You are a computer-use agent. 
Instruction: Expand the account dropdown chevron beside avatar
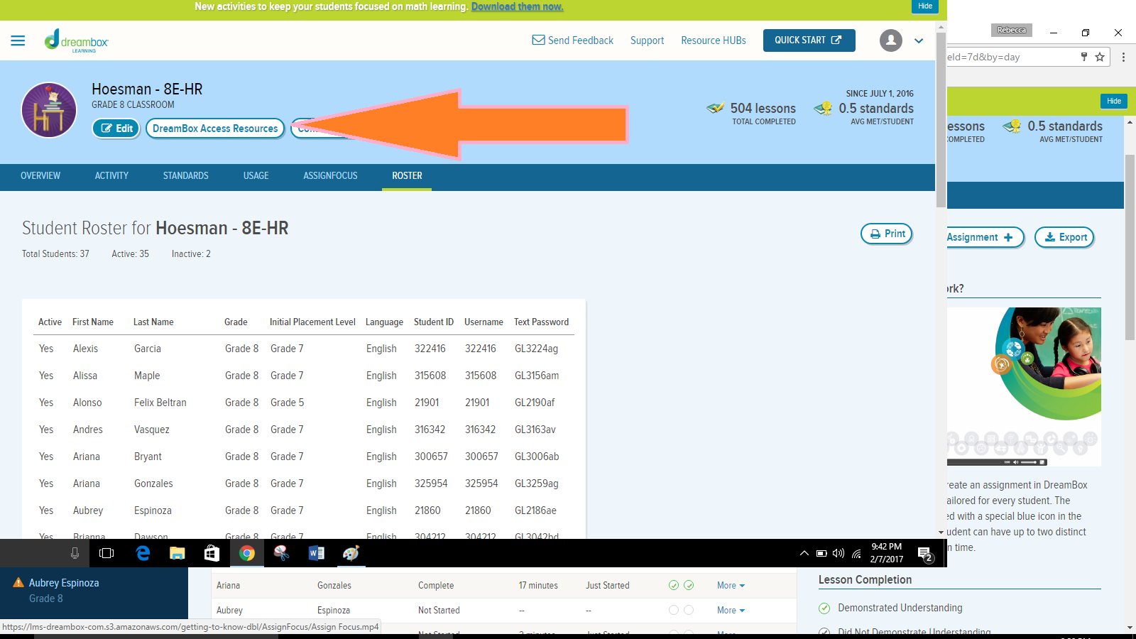point(919,40)
